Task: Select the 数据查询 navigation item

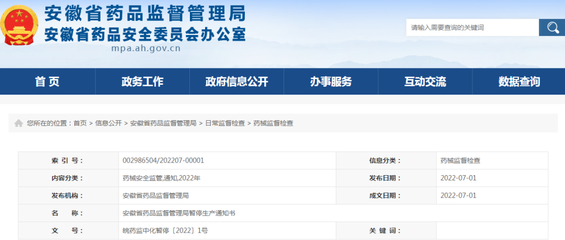Action: tap(519, 82)
